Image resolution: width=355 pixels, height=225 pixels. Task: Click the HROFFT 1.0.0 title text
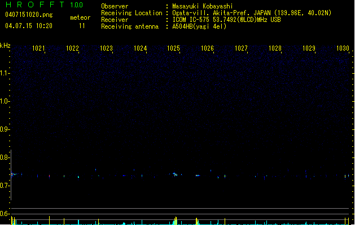point(45,4)
